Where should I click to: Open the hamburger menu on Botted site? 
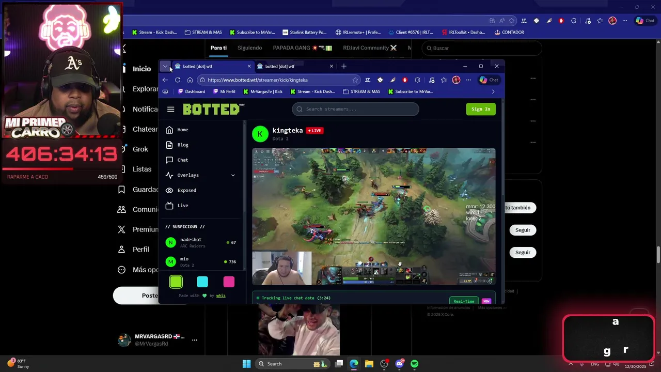click(170, 109)
